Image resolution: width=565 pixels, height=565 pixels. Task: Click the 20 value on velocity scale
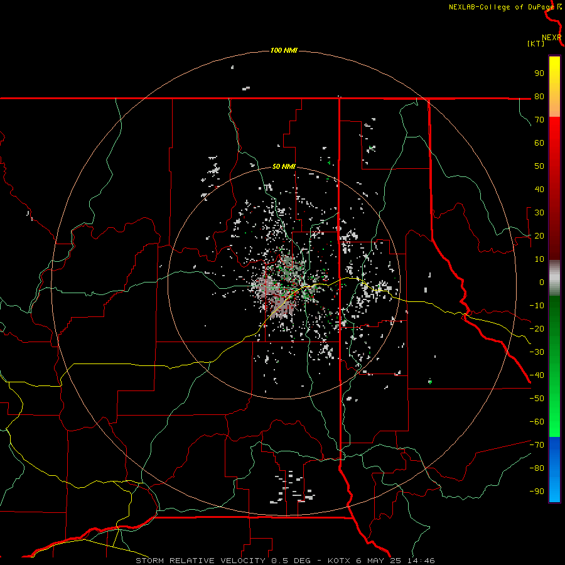coord(539,236)
